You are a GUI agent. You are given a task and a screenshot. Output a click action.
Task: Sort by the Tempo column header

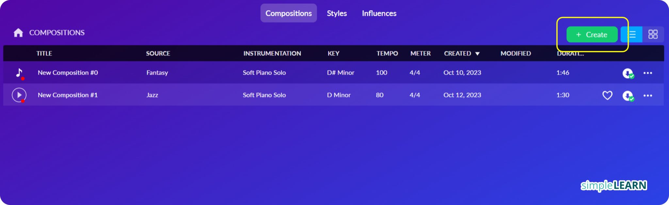(x=387, y=53)
